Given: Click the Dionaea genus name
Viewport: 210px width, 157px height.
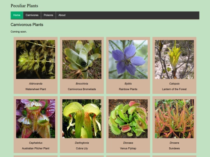Looking at the screenshot, I should click(x=128, y=143).
